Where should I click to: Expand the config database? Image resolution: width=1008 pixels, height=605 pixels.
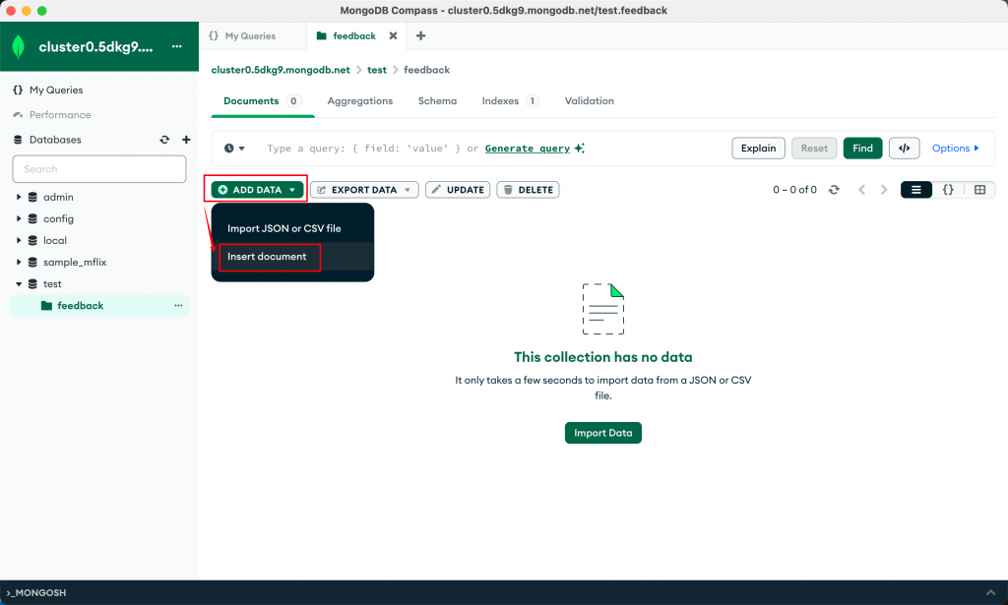[x=19, y=219]
